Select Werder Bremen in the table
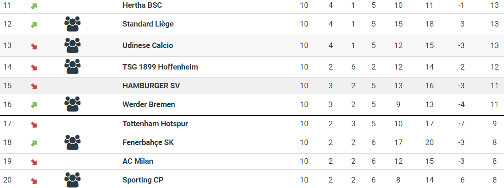The image size is (504, 188). (x=149, y=104)
